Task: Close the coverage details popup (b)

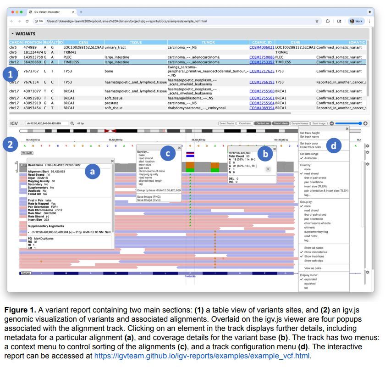Action: click(x=275, y=149)
